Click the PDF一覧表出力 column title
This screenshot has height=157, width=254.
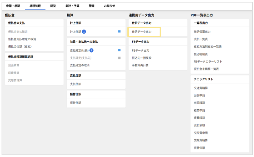click(x=202, y=15)
